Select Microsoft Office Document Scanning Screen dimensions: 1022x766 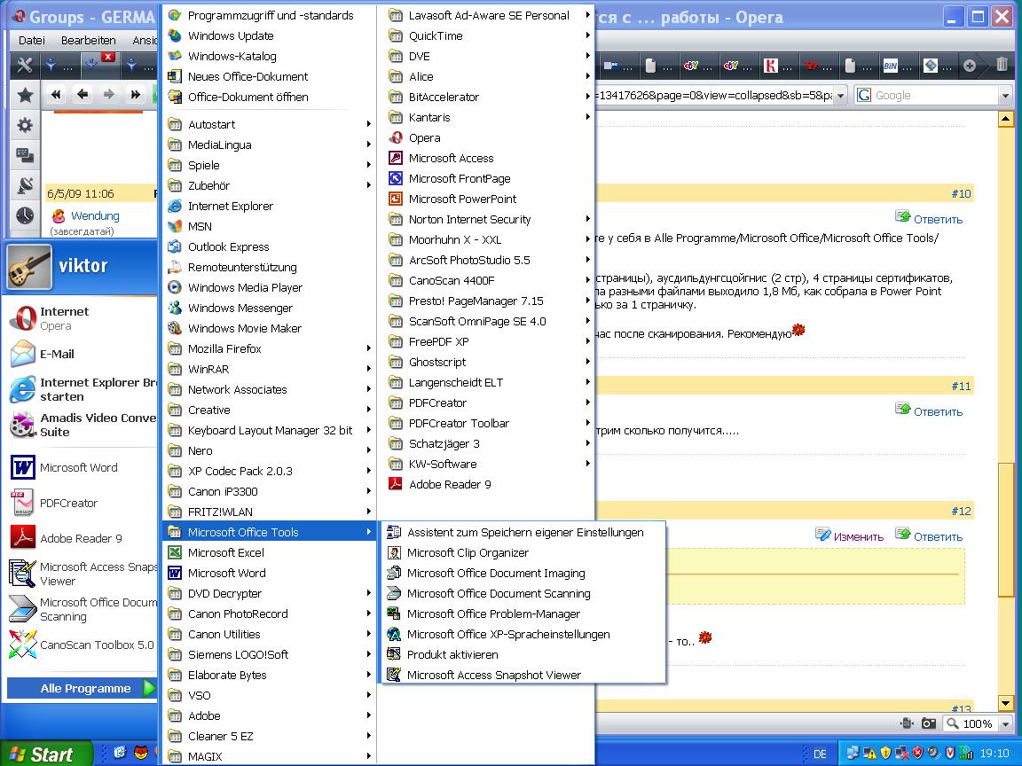[498, 593]
